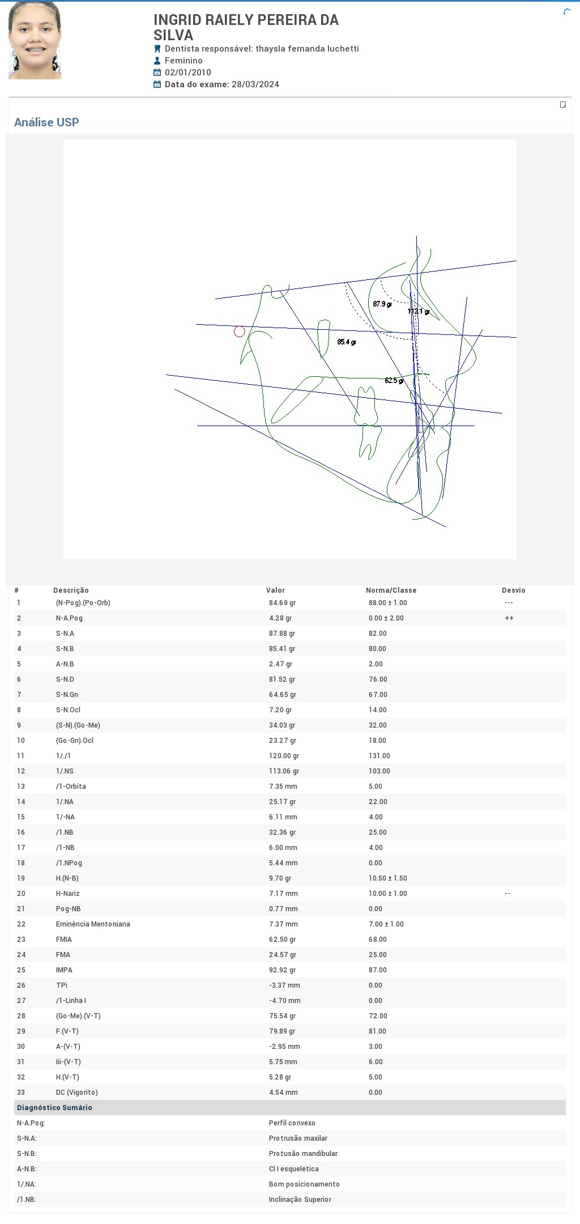The width and height of the screenshot is (580, 1224).
Task: Click the Valor column header
Action: click(x=275, y=590)
